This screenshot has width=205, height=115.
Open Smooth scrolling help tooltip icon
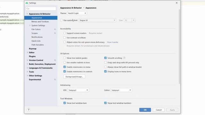124,58
